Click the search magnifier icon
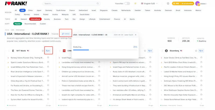The width and height of the screenshot is (215, 110). 98,3
